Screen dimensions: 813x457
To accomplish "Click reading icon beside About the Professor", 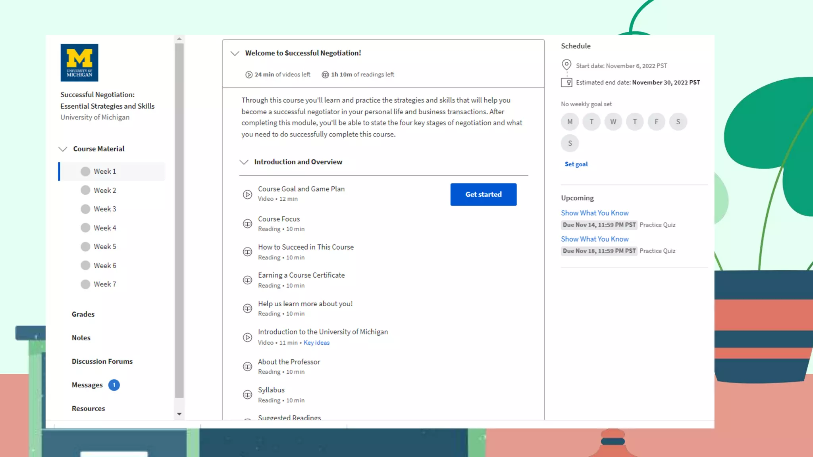I will coord(247,367).
